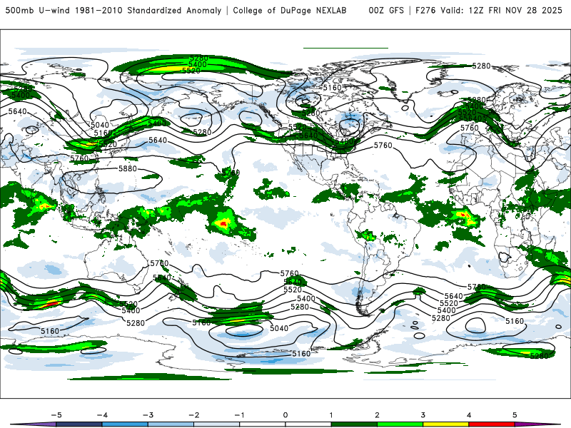Click the 'F276' forecast hour text
The width and height of the screenshot is (571, 428).
[425, 10]
